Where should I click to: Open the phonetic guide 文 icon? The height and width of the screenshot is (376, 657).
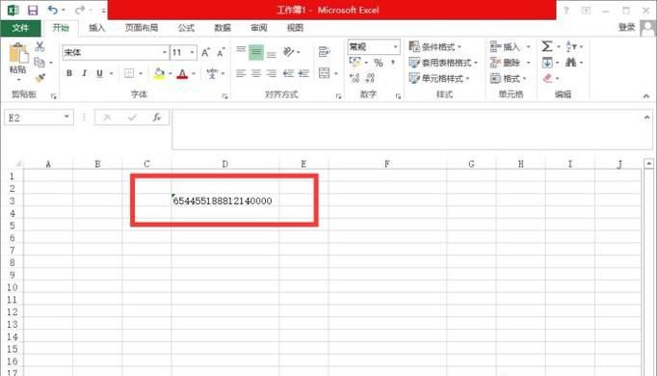[x=212, y=73]
